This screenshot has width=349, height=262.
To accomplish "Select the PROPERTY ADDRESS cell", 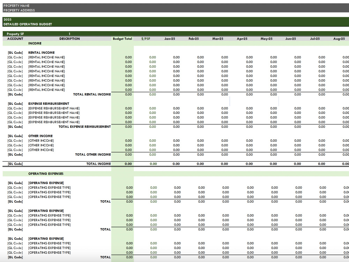I will (19, 10).
